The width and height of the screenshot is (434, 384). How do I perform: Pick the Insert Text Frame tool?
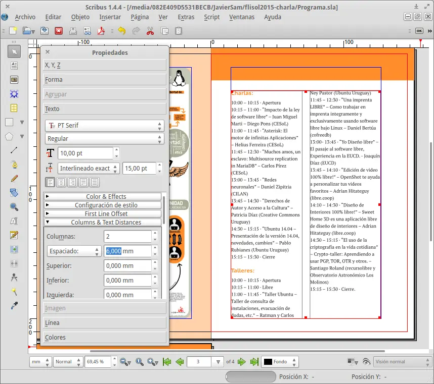point(14,66)
